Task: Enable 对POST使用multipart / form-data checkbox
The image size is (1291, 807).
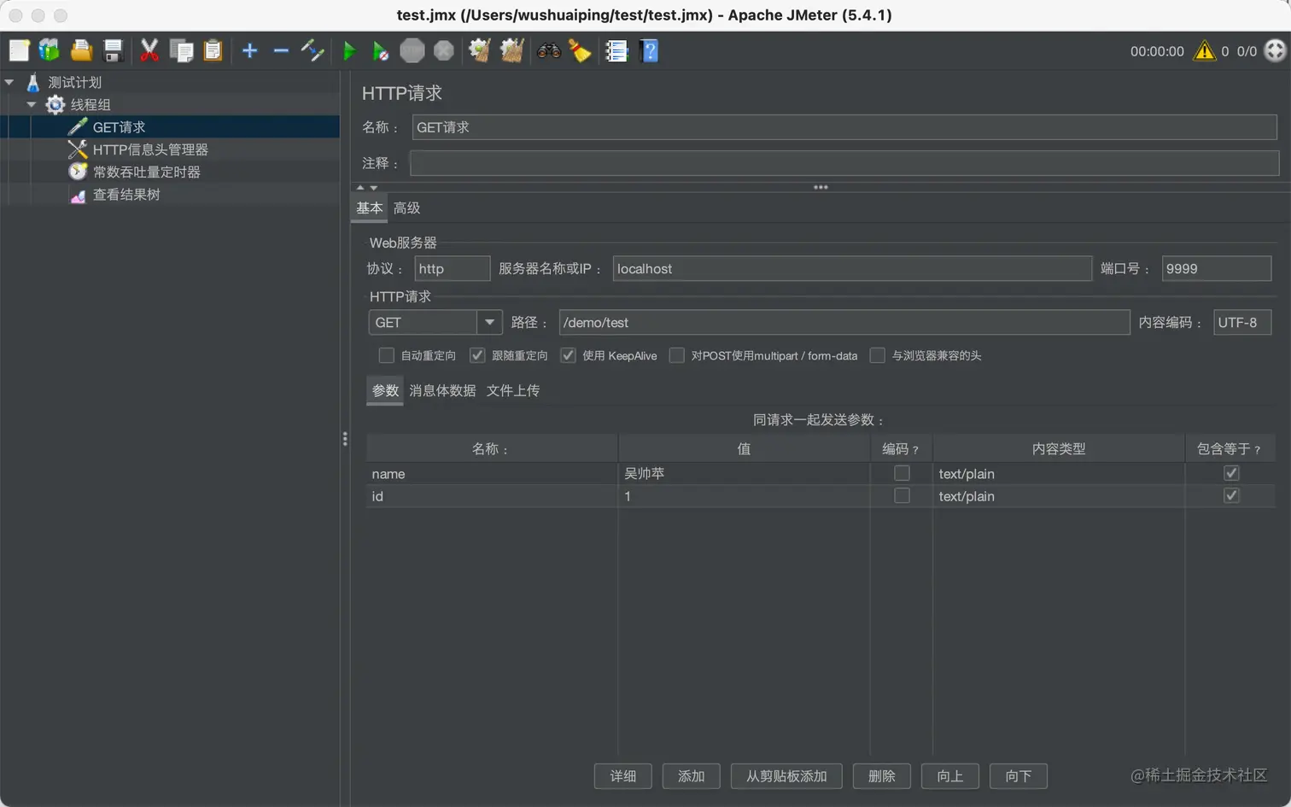Action: click(x=676, y=355)
